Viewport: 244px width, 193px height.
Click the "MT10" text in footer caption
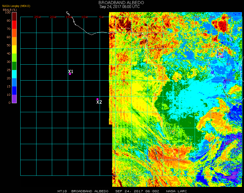coord(62,191)
